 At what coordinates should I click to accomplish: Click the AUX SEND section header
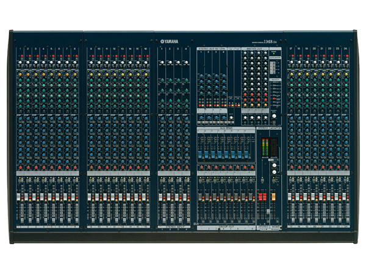pyautogui.click(x=226, y=128)
